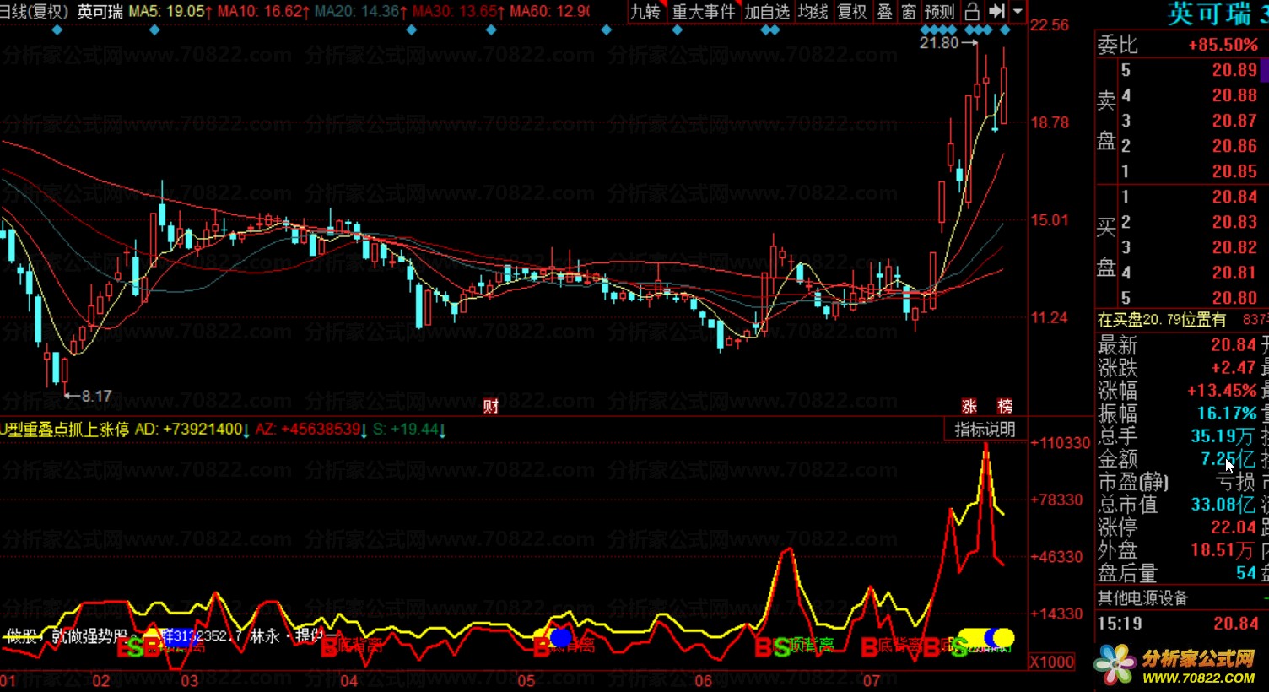Click buy level 1 price 20.84
The width and height of the screenshot is (1269, 692).
click(1234, 197)
